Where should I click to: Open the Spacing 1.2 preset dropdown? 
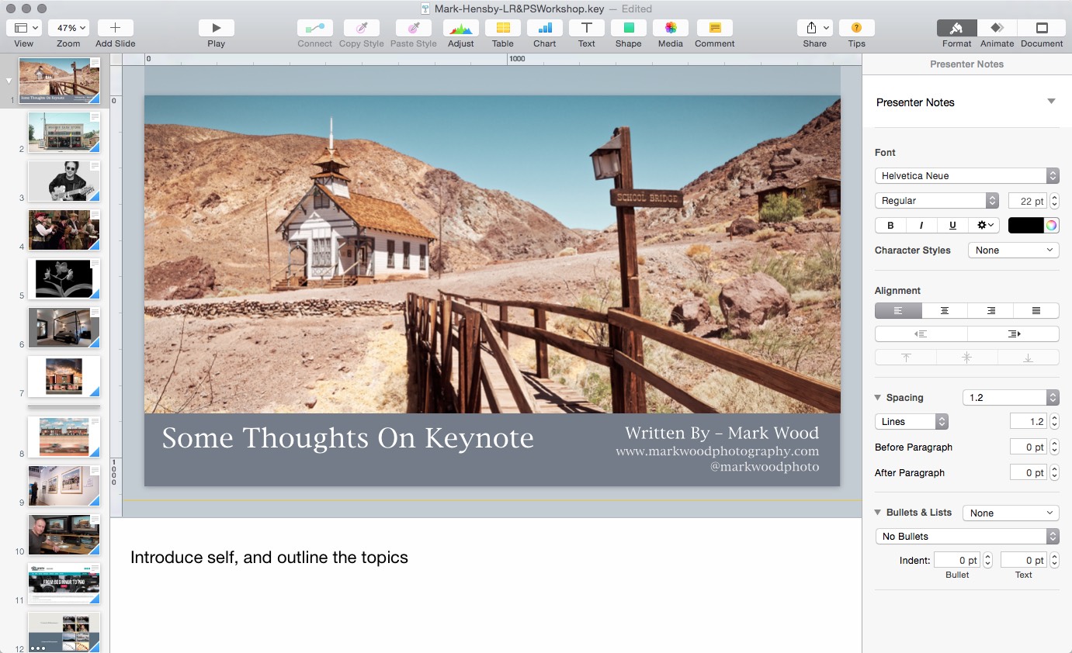click(x=1011, y=398)
